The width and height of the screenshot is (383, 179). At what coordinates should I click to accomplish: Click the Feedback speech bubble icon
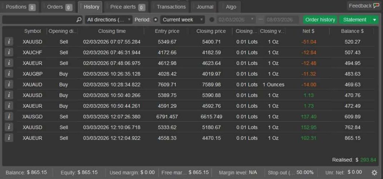[x=376, y=6]
